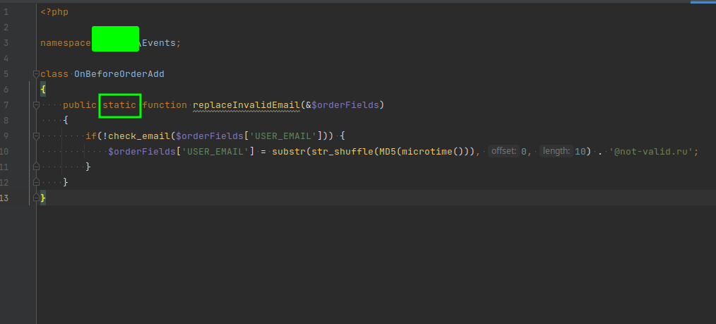
Task: Click the fold end marker on line 12
Action: [x=36, y=183]
